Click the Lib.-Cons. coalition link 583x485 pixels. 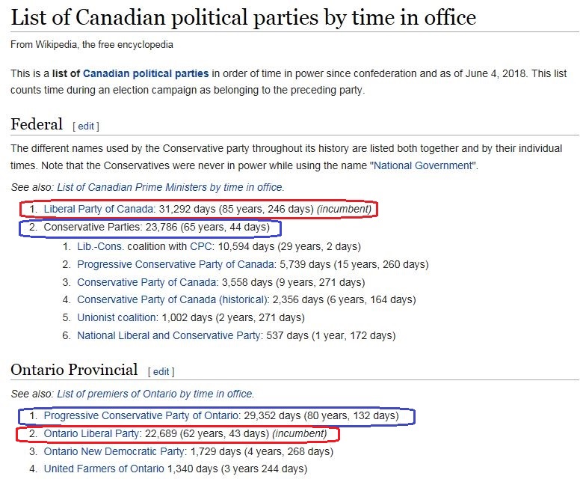pos(99,245)
